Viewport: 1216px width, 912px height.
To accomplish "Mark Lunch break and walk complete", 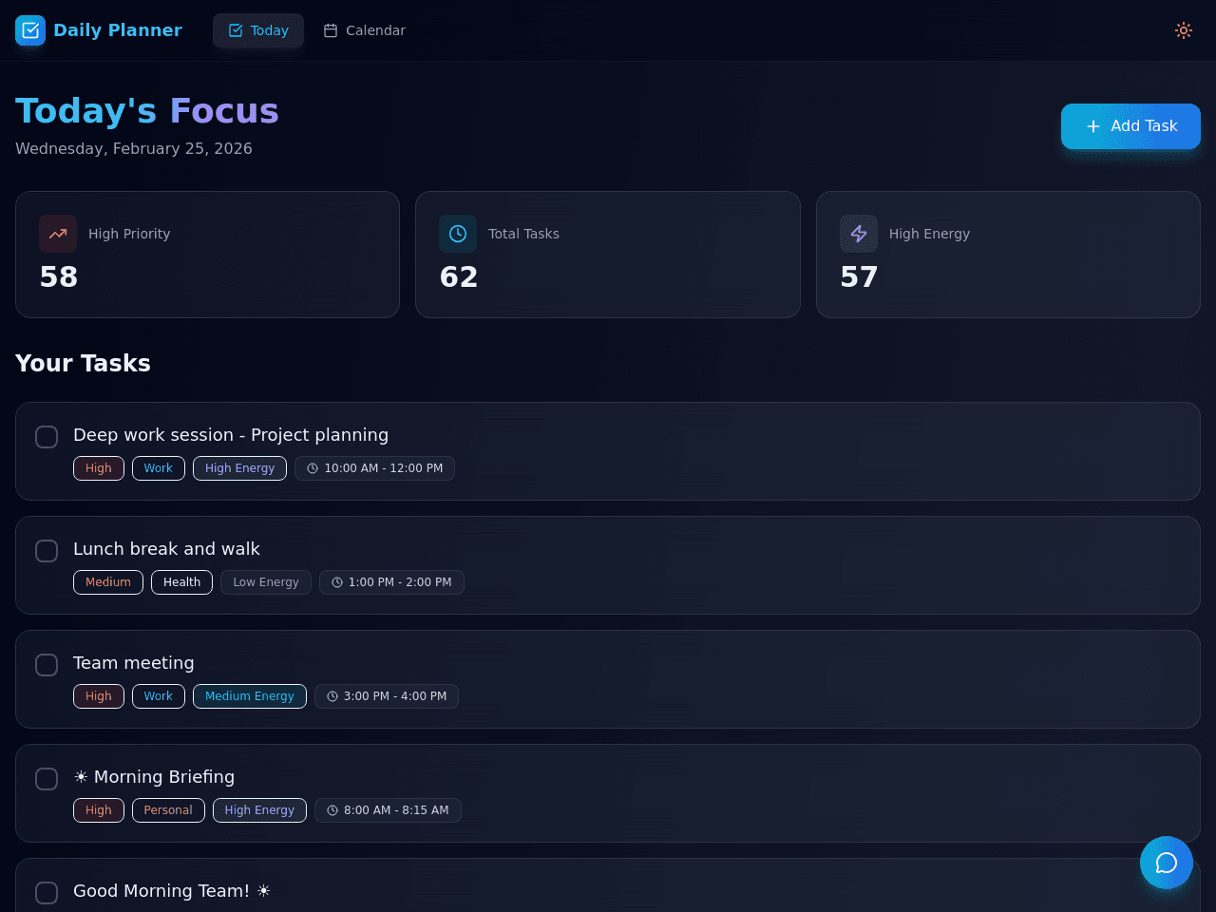I will tap(47, 551).
